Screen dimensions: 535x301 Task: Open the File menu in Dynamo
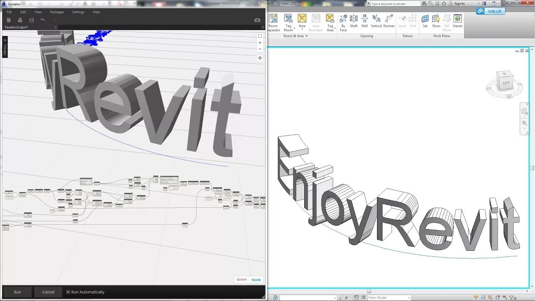(x=9, y=12)
